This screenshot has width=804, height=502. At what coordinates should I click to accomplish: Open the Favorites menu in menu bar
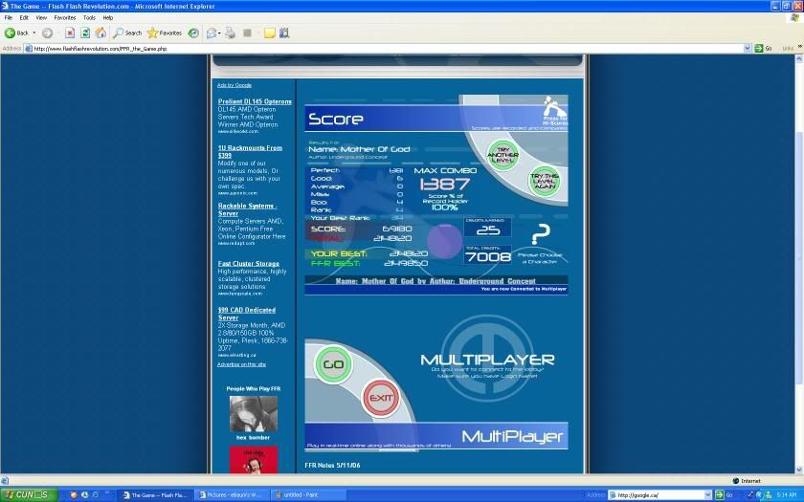64,17
